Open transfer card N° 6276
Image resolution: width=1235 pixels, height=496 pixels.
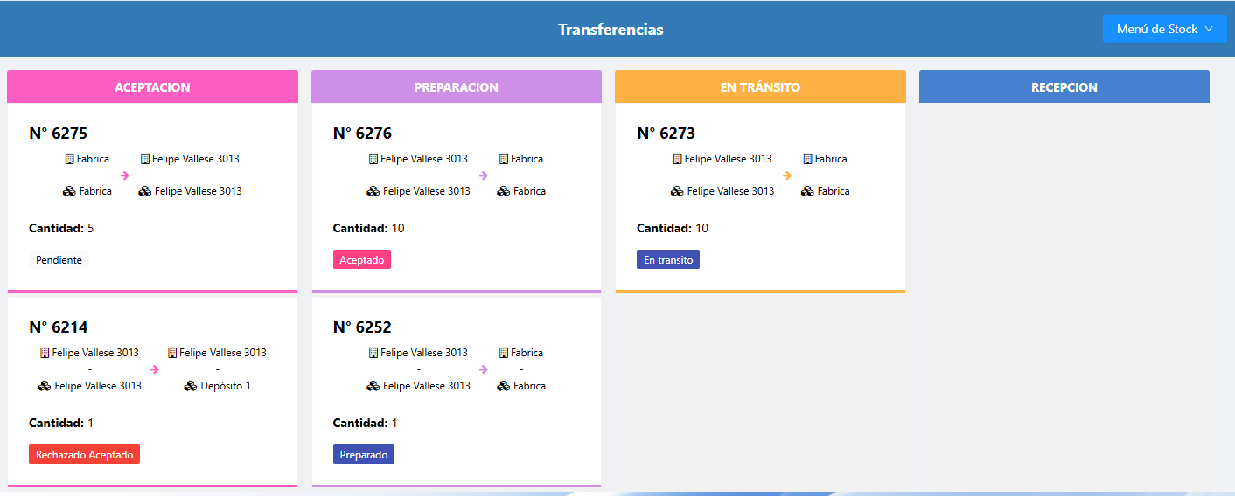tap(457, 196)
